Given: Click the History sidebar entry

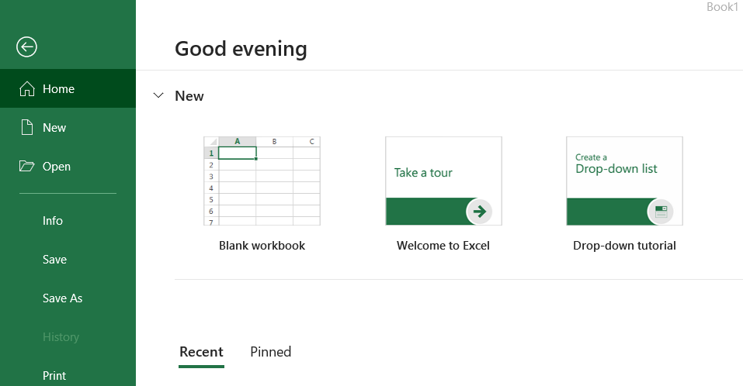Looking at the screenshot, I should pyautogui.click(x=61, y=337).
